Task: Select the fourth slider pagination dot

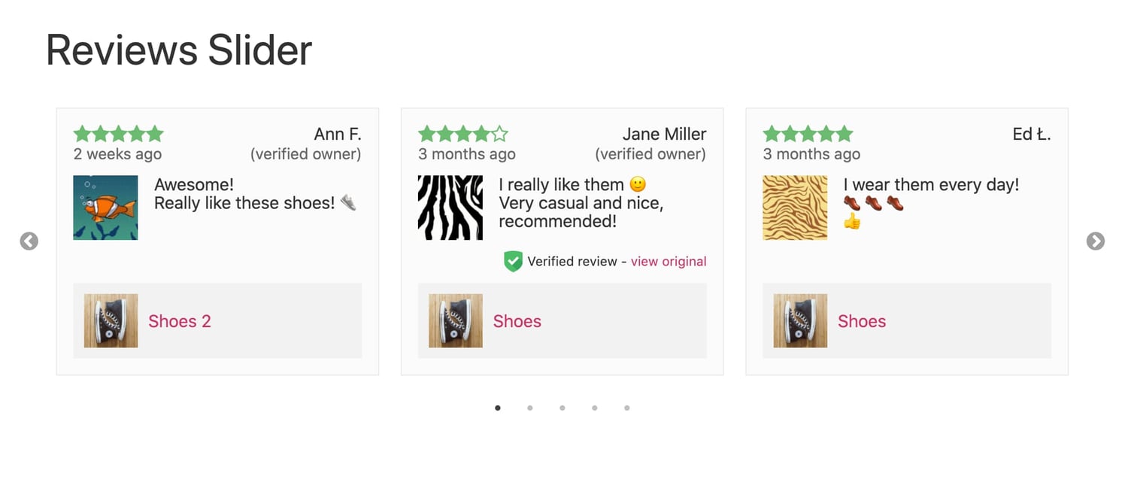Action: [595, 408]
